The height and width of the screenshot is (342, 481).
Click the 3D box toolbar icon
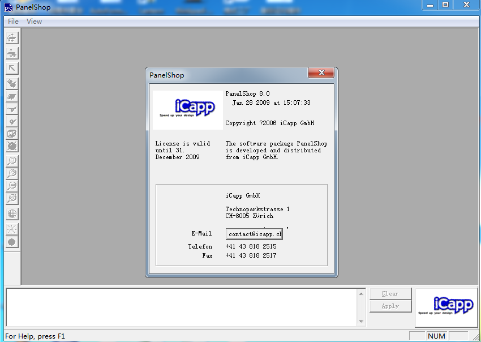point(12,134)
